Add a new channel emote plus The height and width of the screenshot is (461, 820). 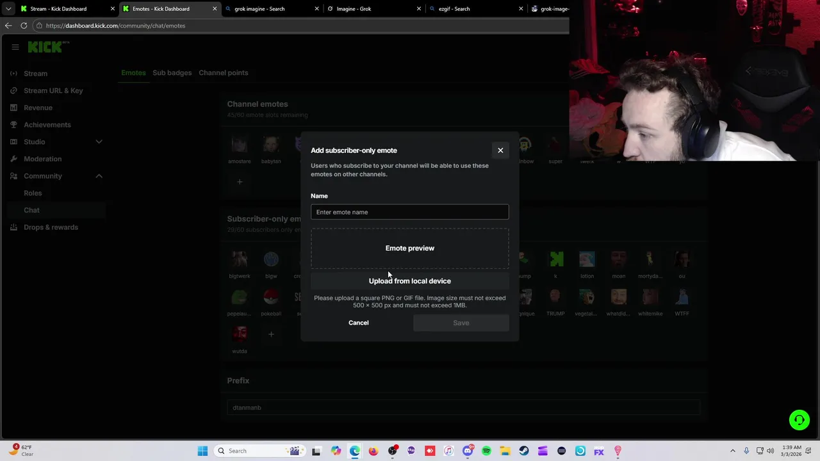click(x=240, y=182)
